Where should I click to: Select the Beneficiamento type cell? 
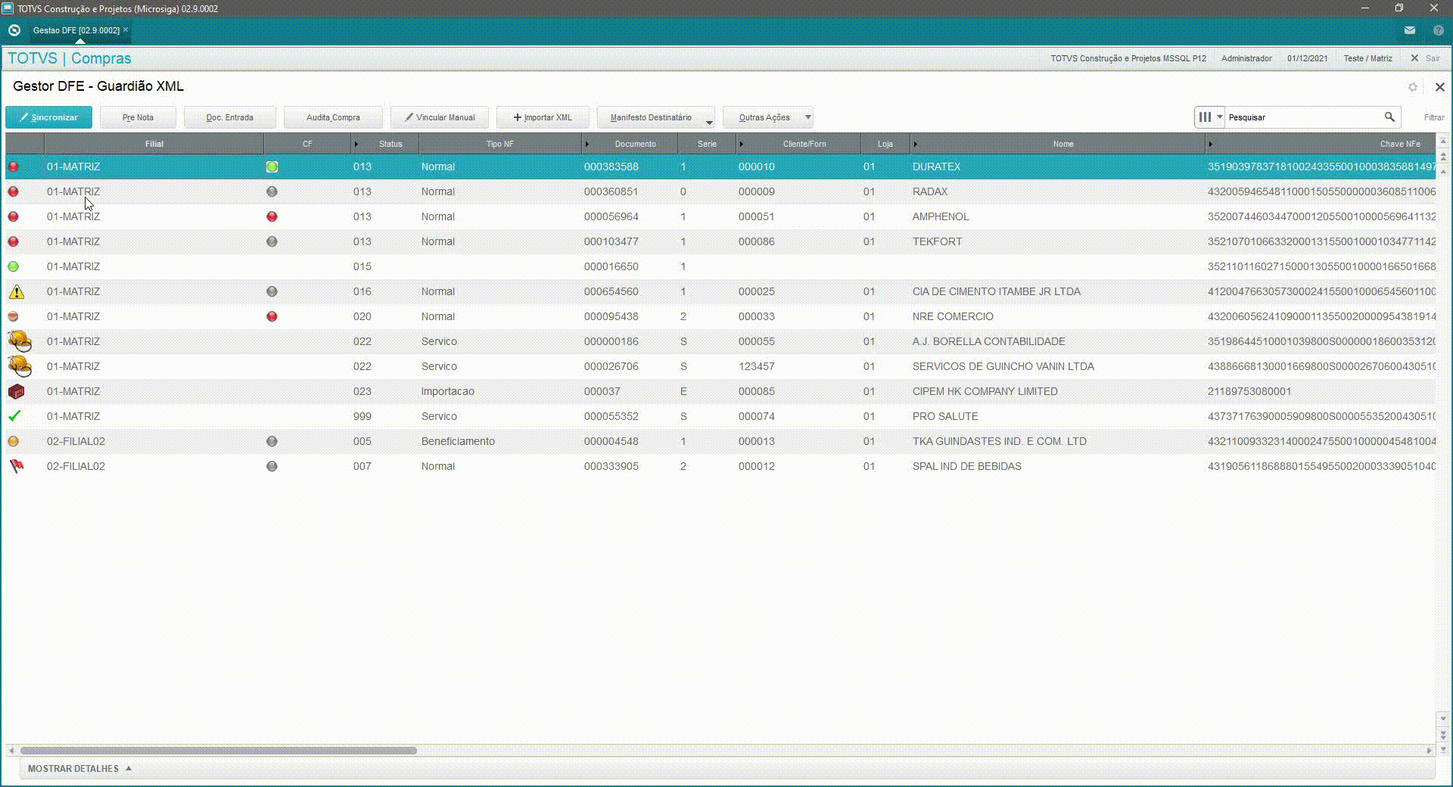tap(458, 441)
